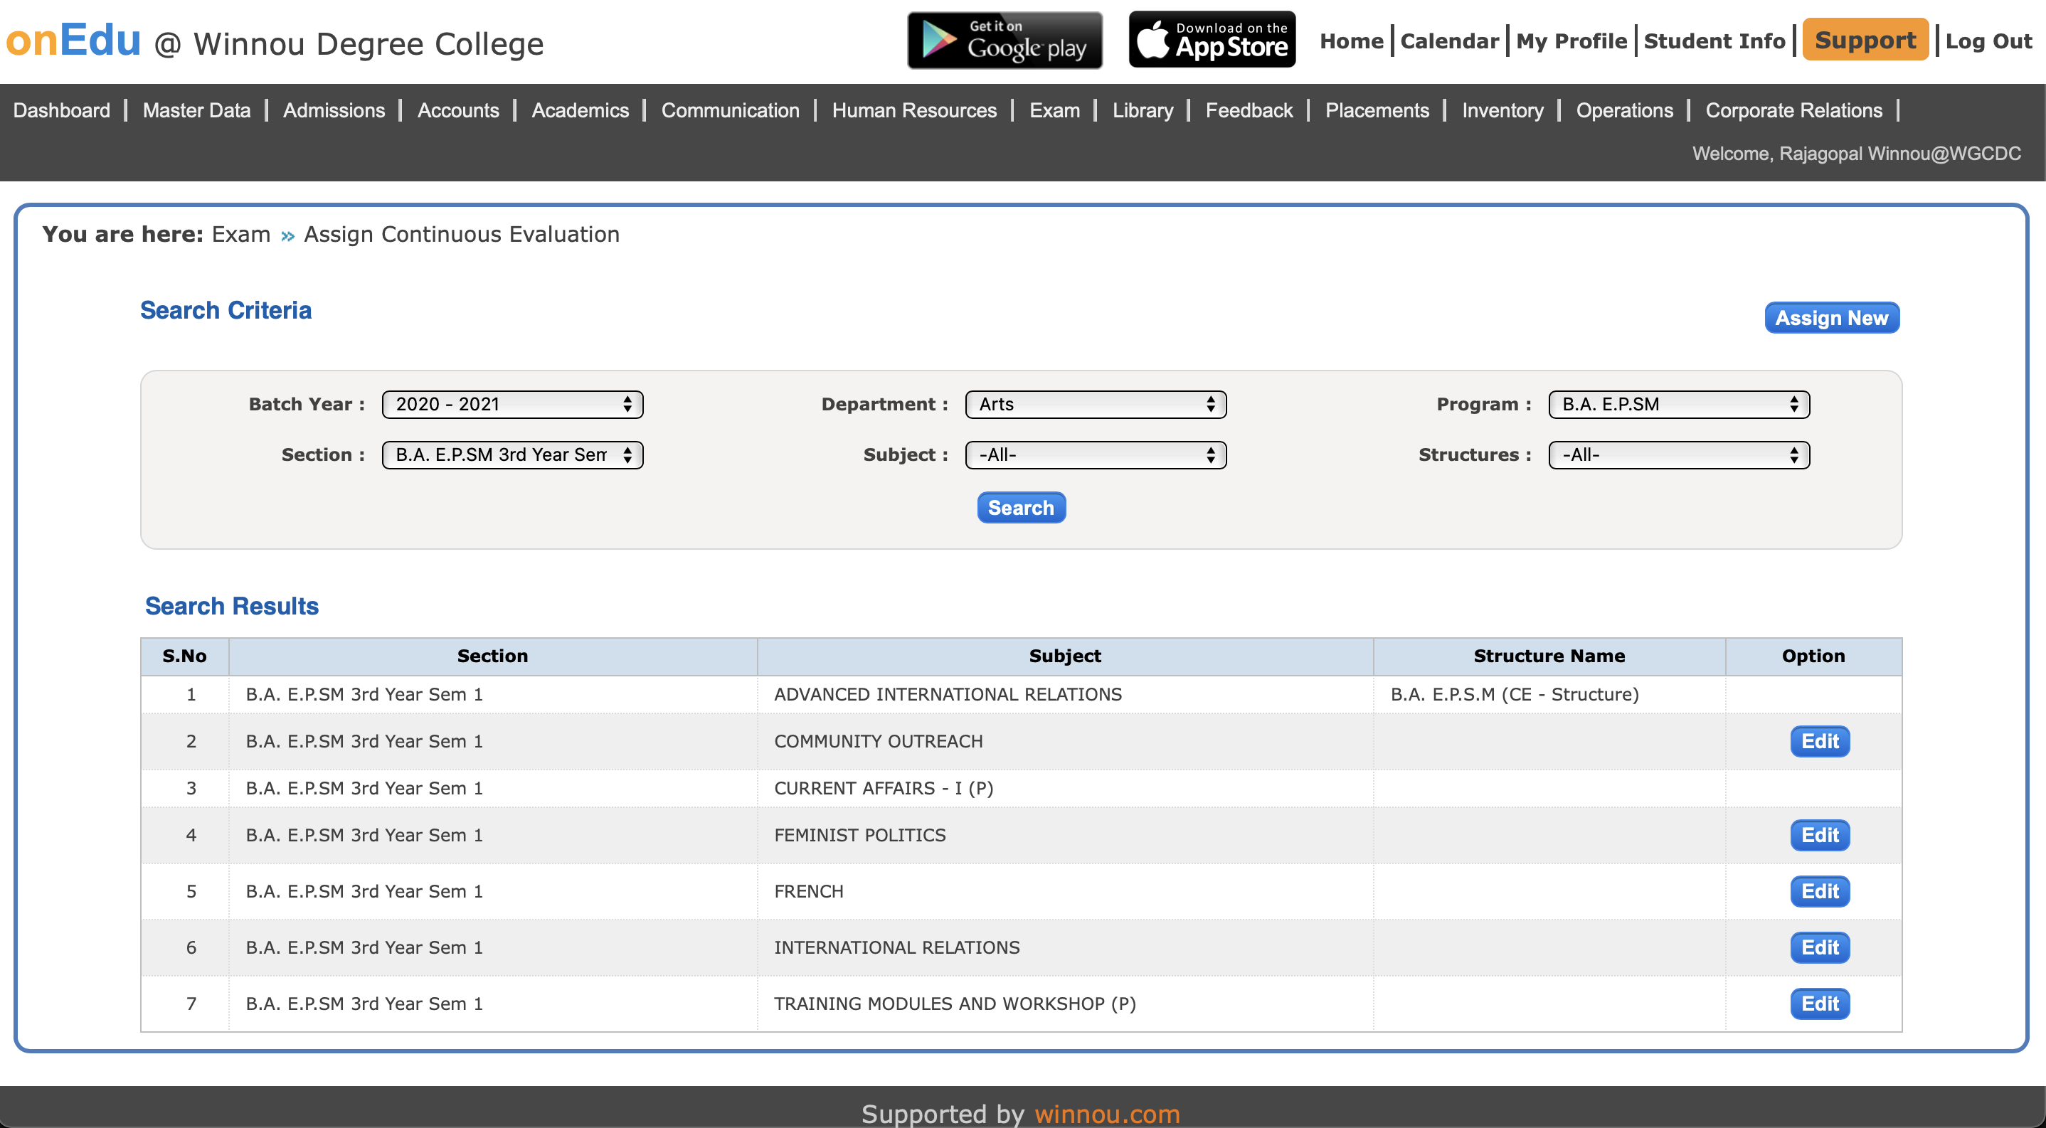Edit the FEMINIST POLITICS row
This screenshot has height=1128, width=2046.
click(1819, 835)
